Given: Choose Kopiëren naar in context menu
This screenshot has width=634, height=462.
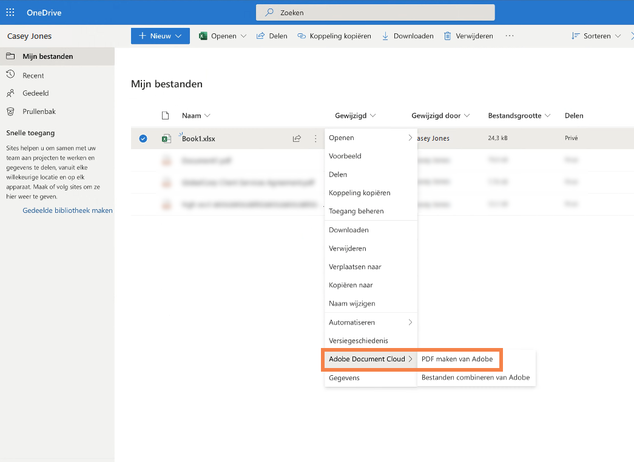Looking at the screenshot, I should pyautogui.click(x=371, y=285).
